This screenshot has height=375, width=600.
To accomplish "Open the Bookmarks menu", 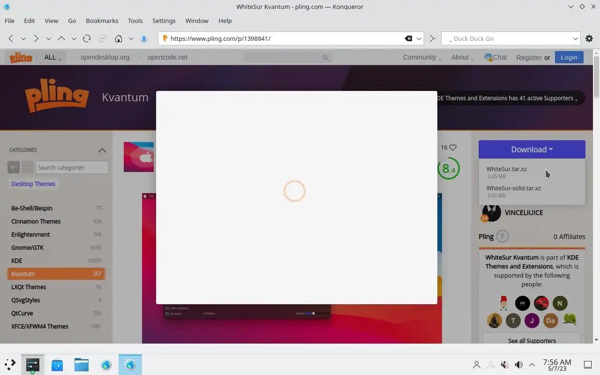I will 102,21.
